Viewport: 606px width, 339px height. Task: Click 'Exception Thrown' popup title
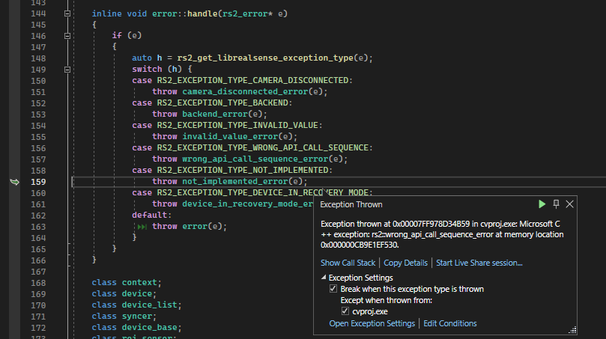(351, 204)
